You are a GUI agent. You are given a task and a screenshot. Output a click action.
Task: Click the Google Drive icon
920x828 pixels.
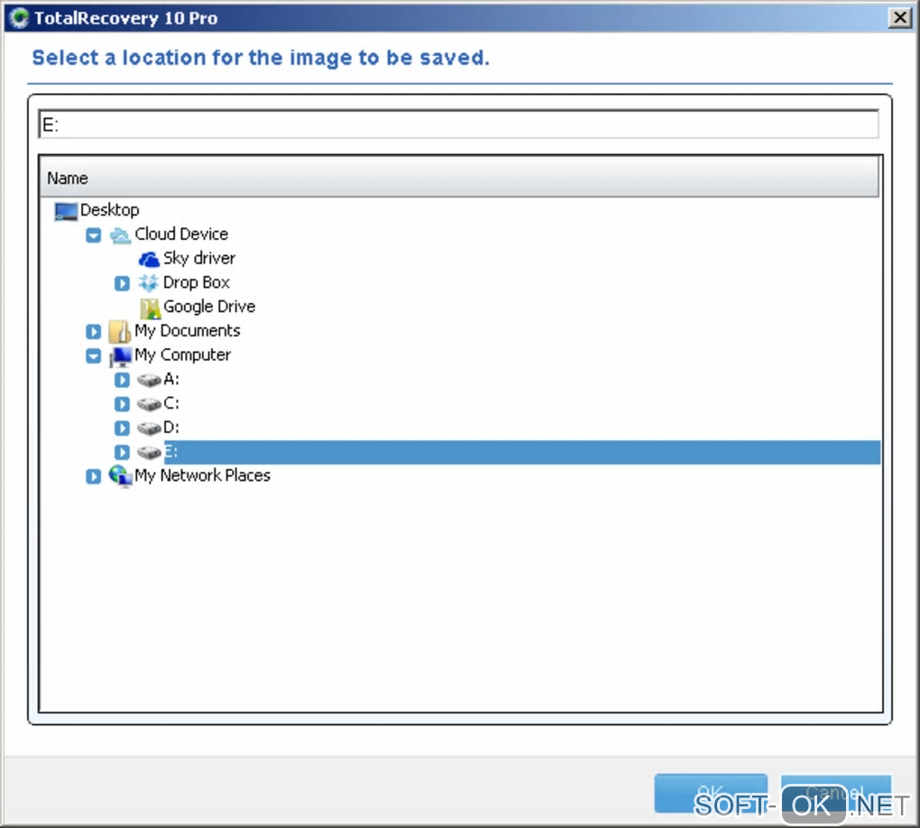149,308
